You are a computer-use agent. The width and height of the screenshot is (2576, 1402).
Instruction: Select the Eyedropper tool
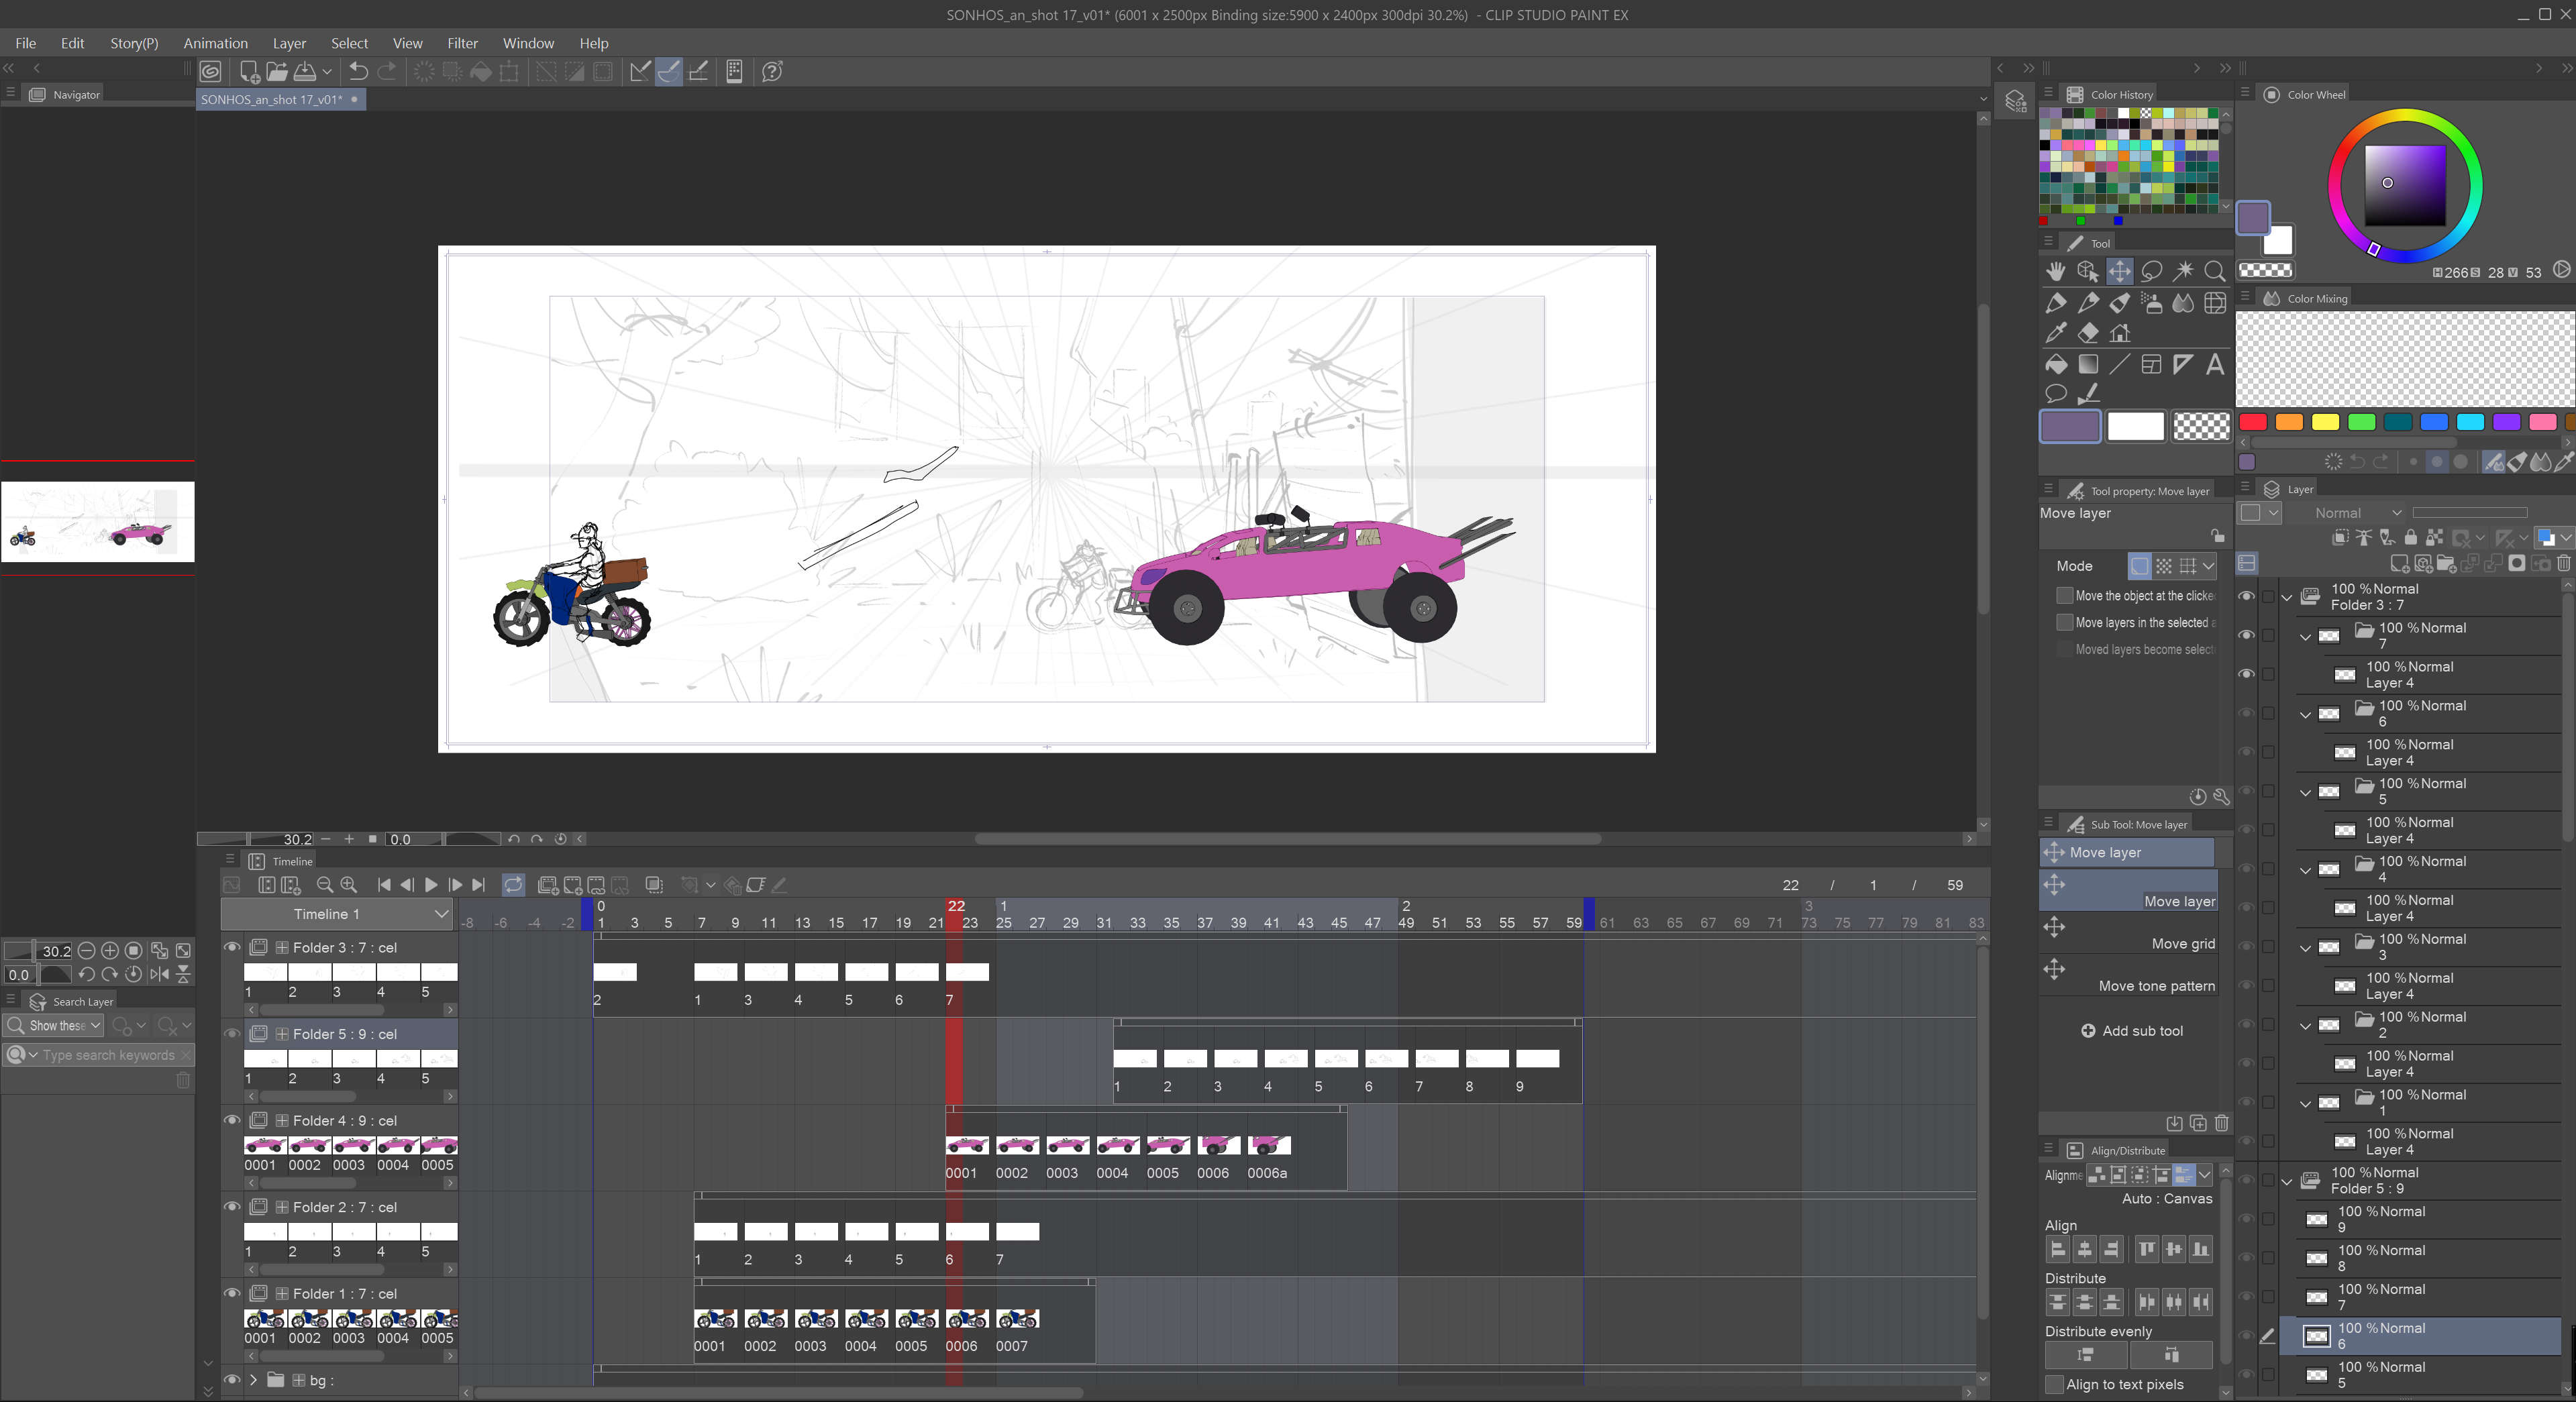(x=2055, y=333)
